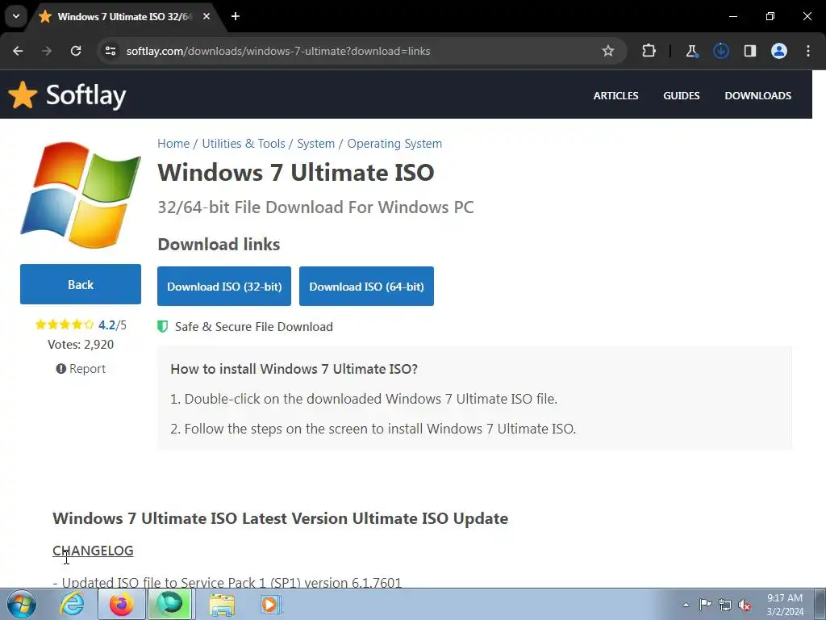Image resolution: width=826 pixels, height=620 pixels.
Task: Open Firefox from the taskbar
Action: coord(122,604)
